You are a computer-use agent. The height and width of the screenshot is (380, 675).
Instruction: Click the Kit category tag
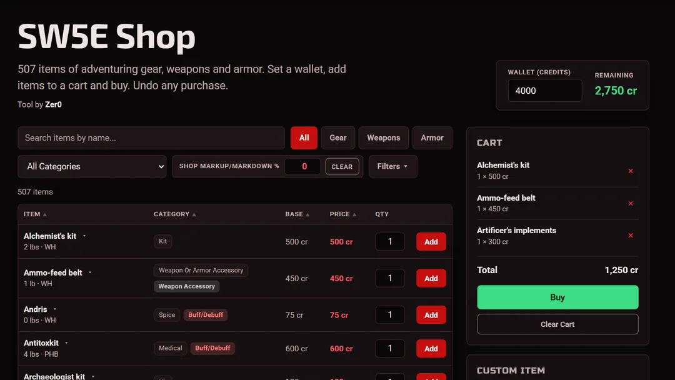(162, 241)
